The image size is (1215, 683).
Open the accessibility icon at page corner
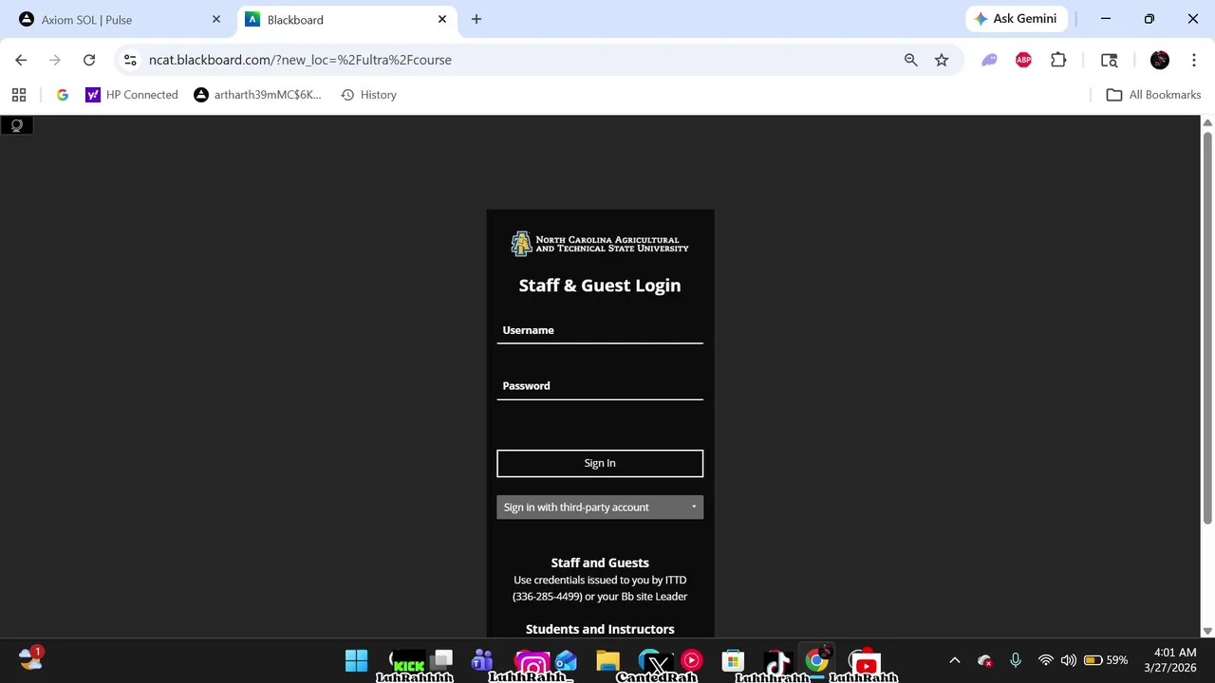[16, 125]
